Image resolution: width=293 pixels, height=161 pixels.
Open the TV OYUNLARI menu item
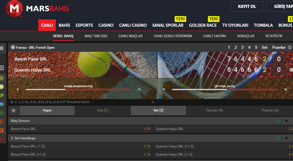point(235,25)
